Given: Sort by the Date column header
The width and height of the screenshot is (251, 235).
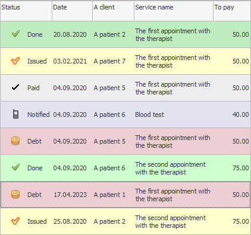Looking at the screenshot, I should 72,11.
